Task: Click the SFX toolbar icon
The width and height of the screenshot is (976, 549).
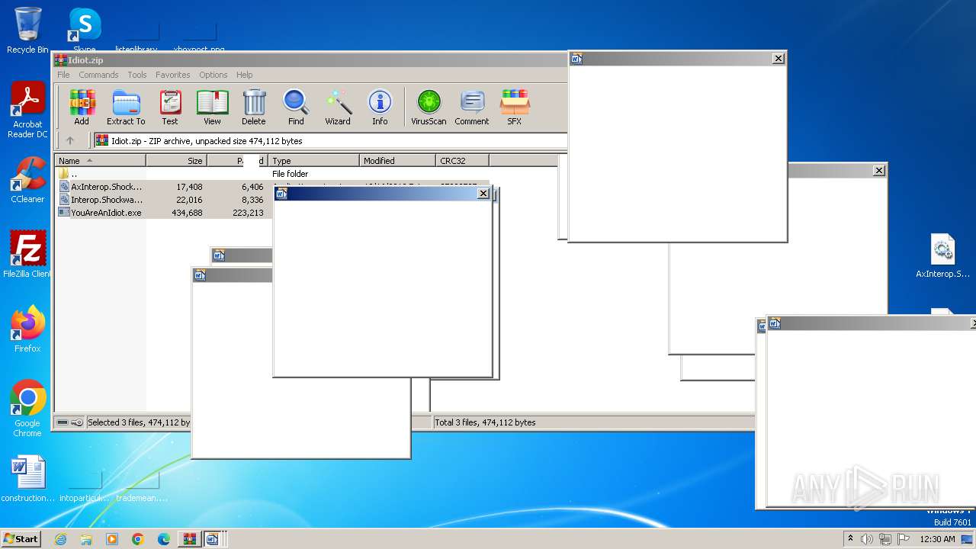Action: pos(515,107)
